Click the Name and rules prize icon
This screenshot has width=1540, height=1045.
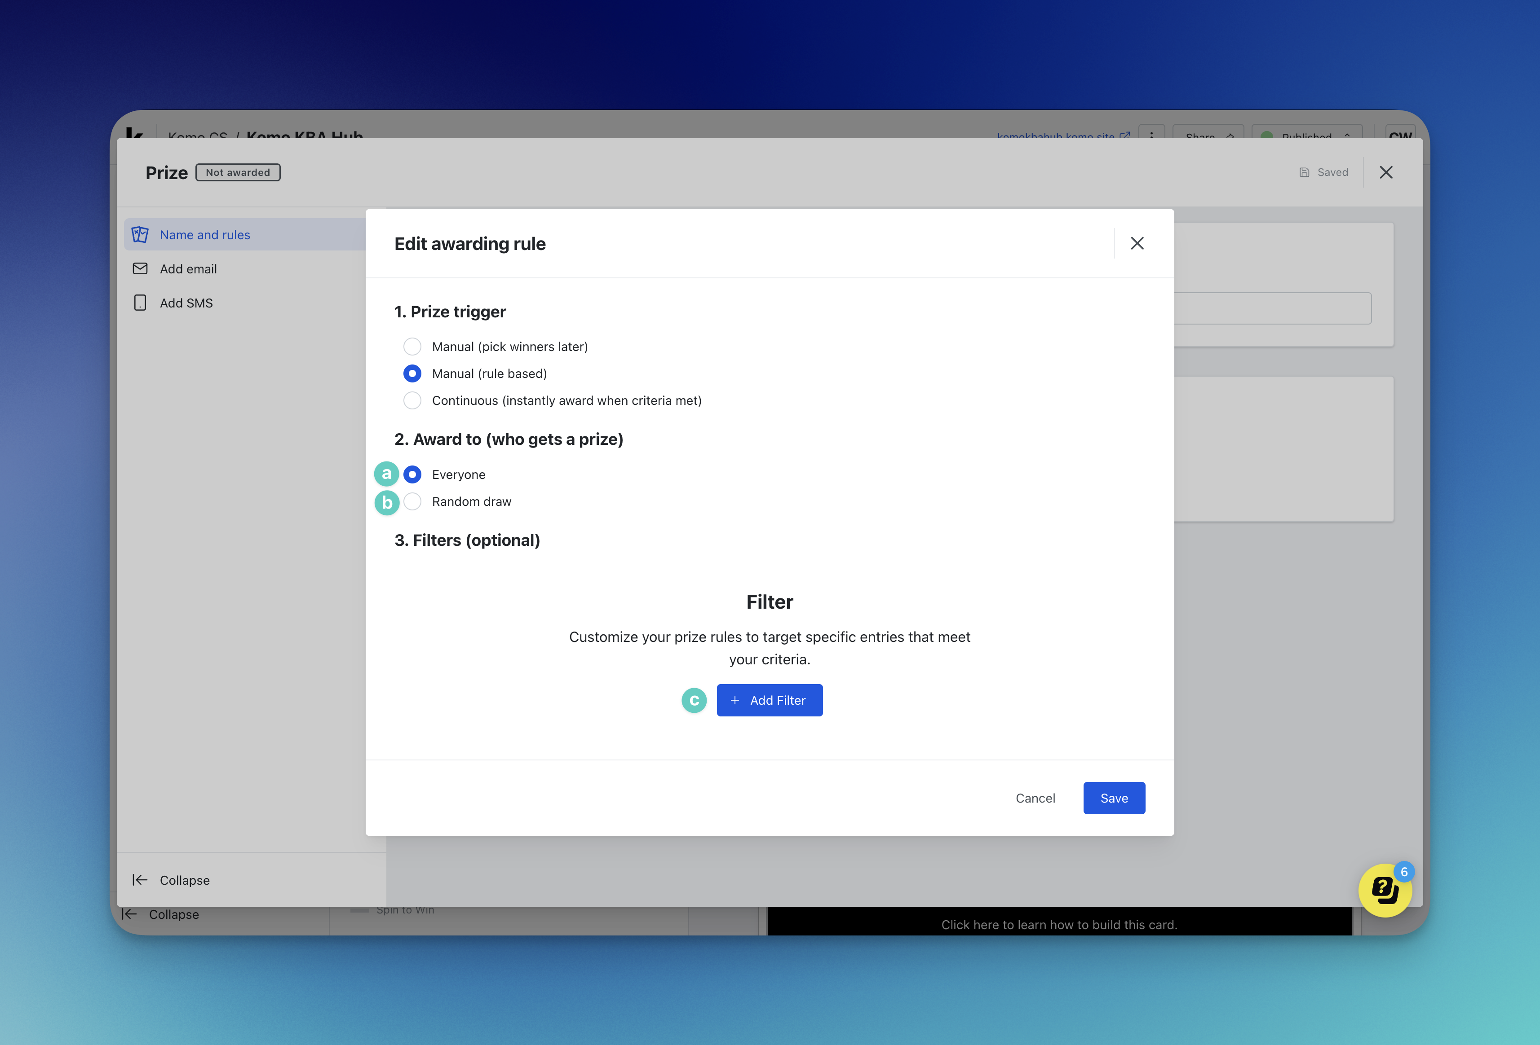coord(140,234)
